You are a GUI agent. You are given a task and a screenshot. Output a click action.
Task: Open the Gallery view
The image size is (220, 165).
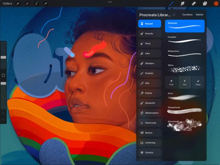tap(8, 3)
